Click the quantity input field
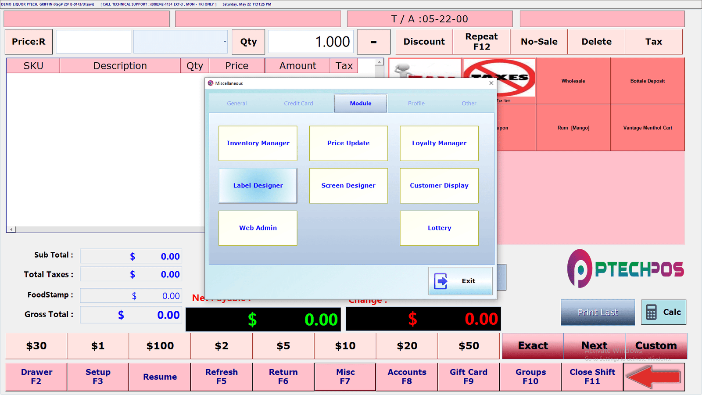This screenshot has width=702, height=395. point(311,42)
